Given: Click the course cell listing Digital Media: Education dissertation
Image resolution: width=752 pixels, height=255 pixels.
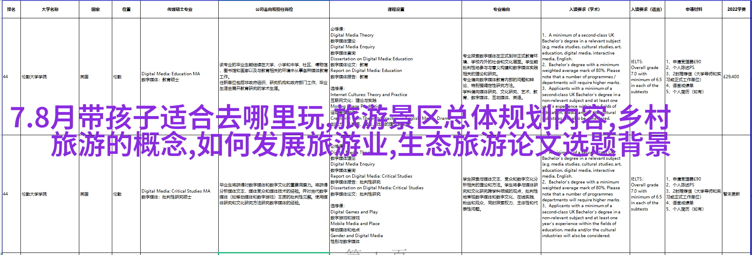Looking at the screenshot, I should [x=396, y=77].
